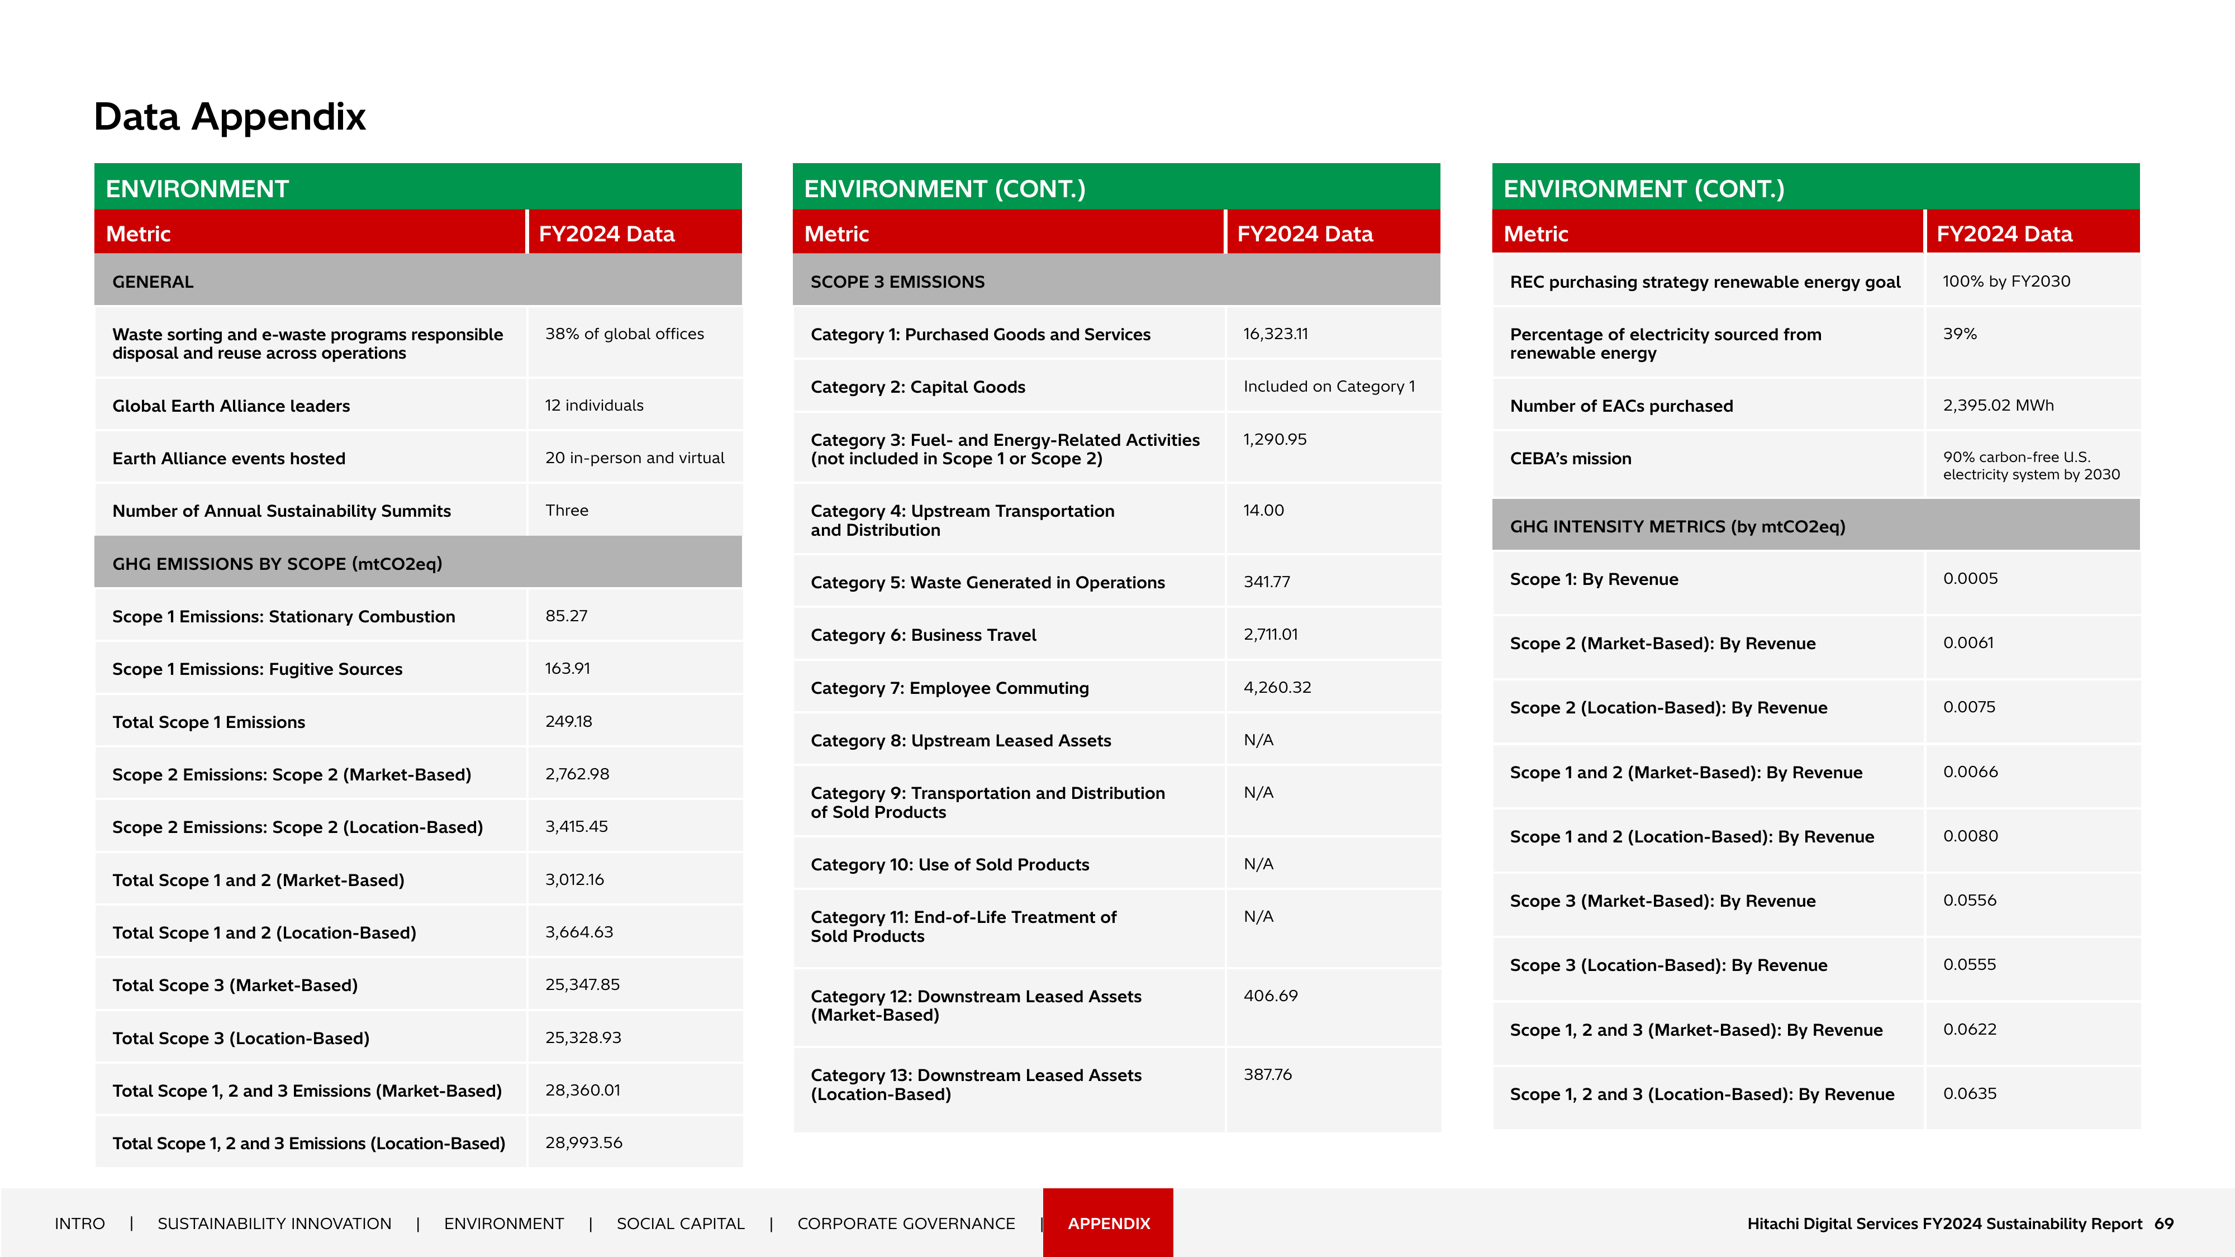Click the 163.91 Fugitive Sources value
Screen dimensions: 2235x1257
(568, 668)
